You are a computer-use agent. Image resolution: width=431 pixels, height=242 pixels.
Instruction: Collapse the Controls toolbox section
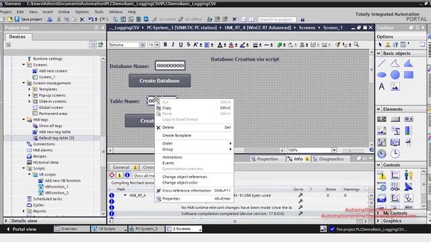coord(378,165)
